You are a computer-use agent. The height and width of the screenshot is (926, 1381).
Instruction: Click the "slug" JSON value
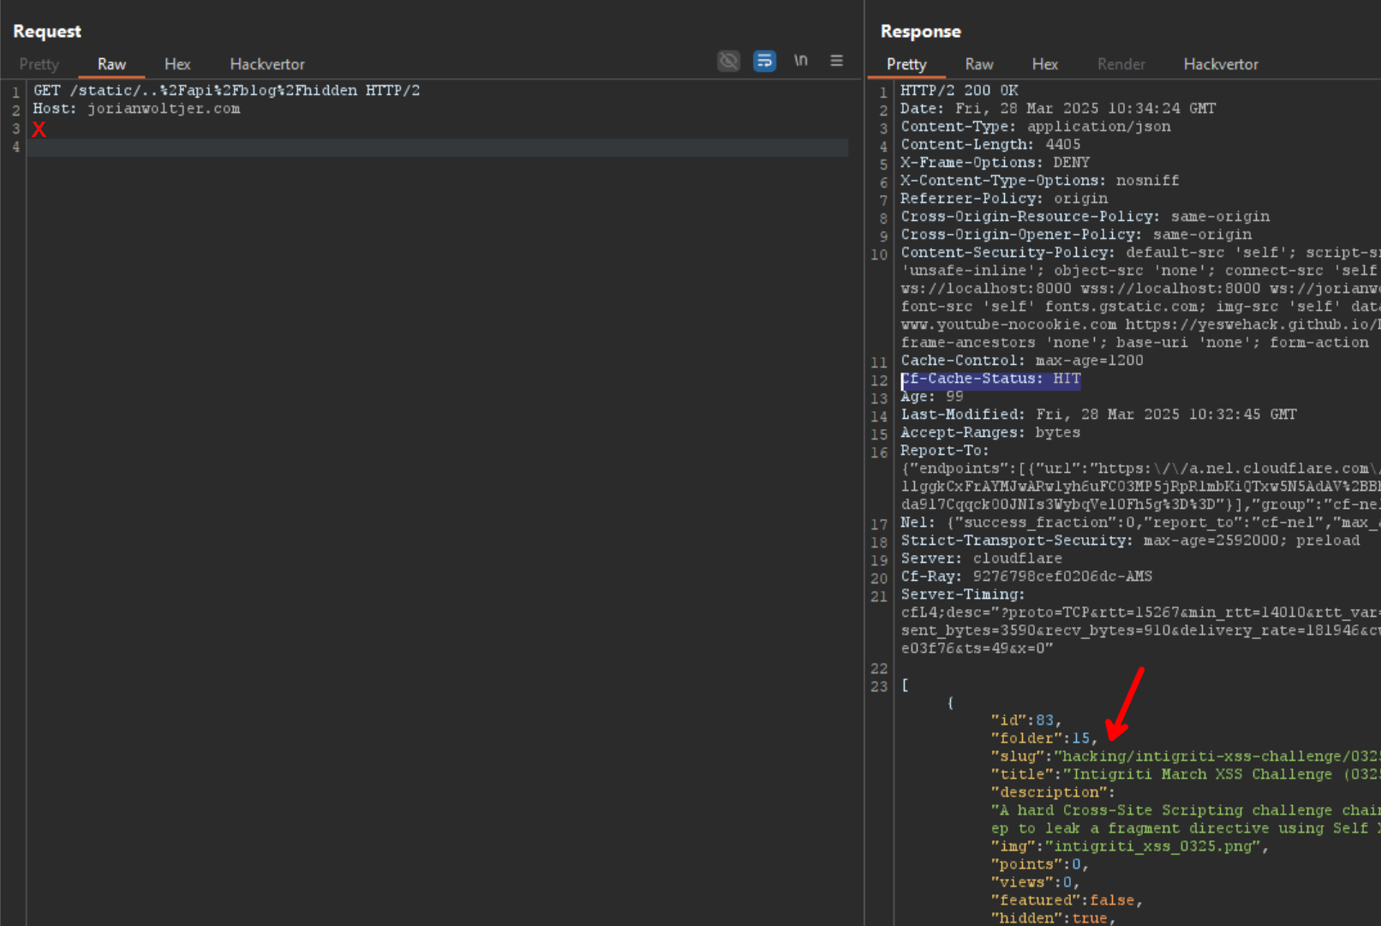tap(1217, 756)
